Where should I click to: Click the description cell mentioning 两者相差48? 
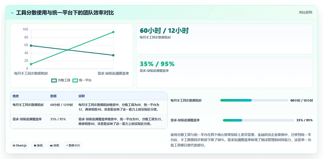pos(119,107)
